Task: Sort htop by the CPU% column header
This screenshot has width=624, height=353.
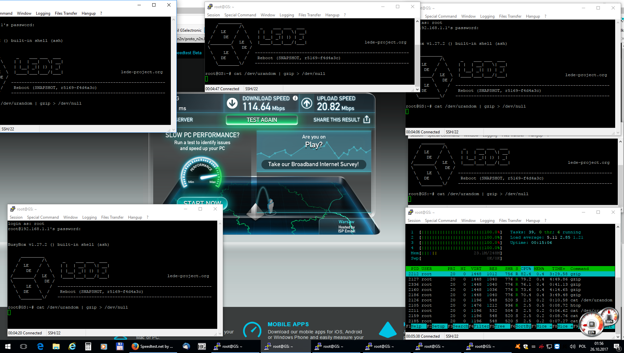Action: coord(526,269)
